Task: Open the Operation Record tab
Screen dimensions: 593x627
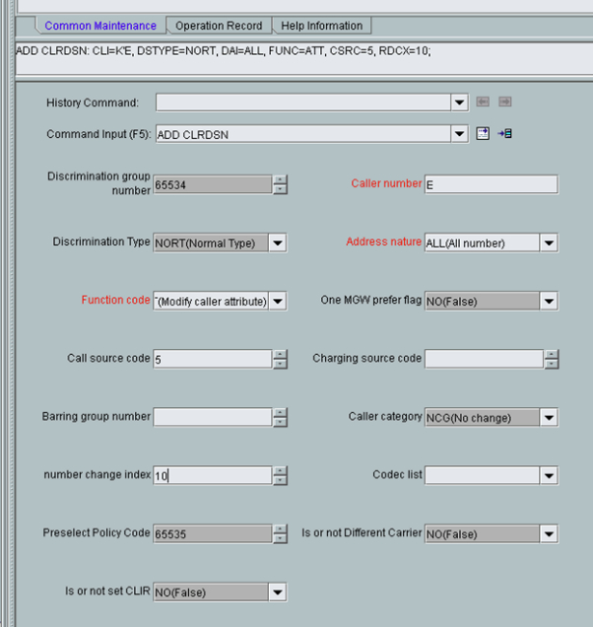Action: [219, 26]
